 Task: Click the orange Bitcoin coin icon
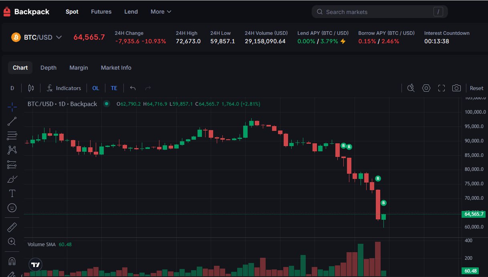coord(16,37)
